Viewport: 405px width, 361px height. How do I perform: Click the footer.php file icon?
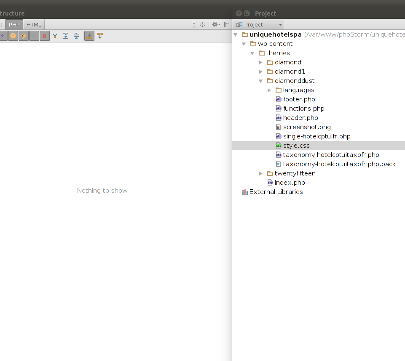tap(279, 99)
